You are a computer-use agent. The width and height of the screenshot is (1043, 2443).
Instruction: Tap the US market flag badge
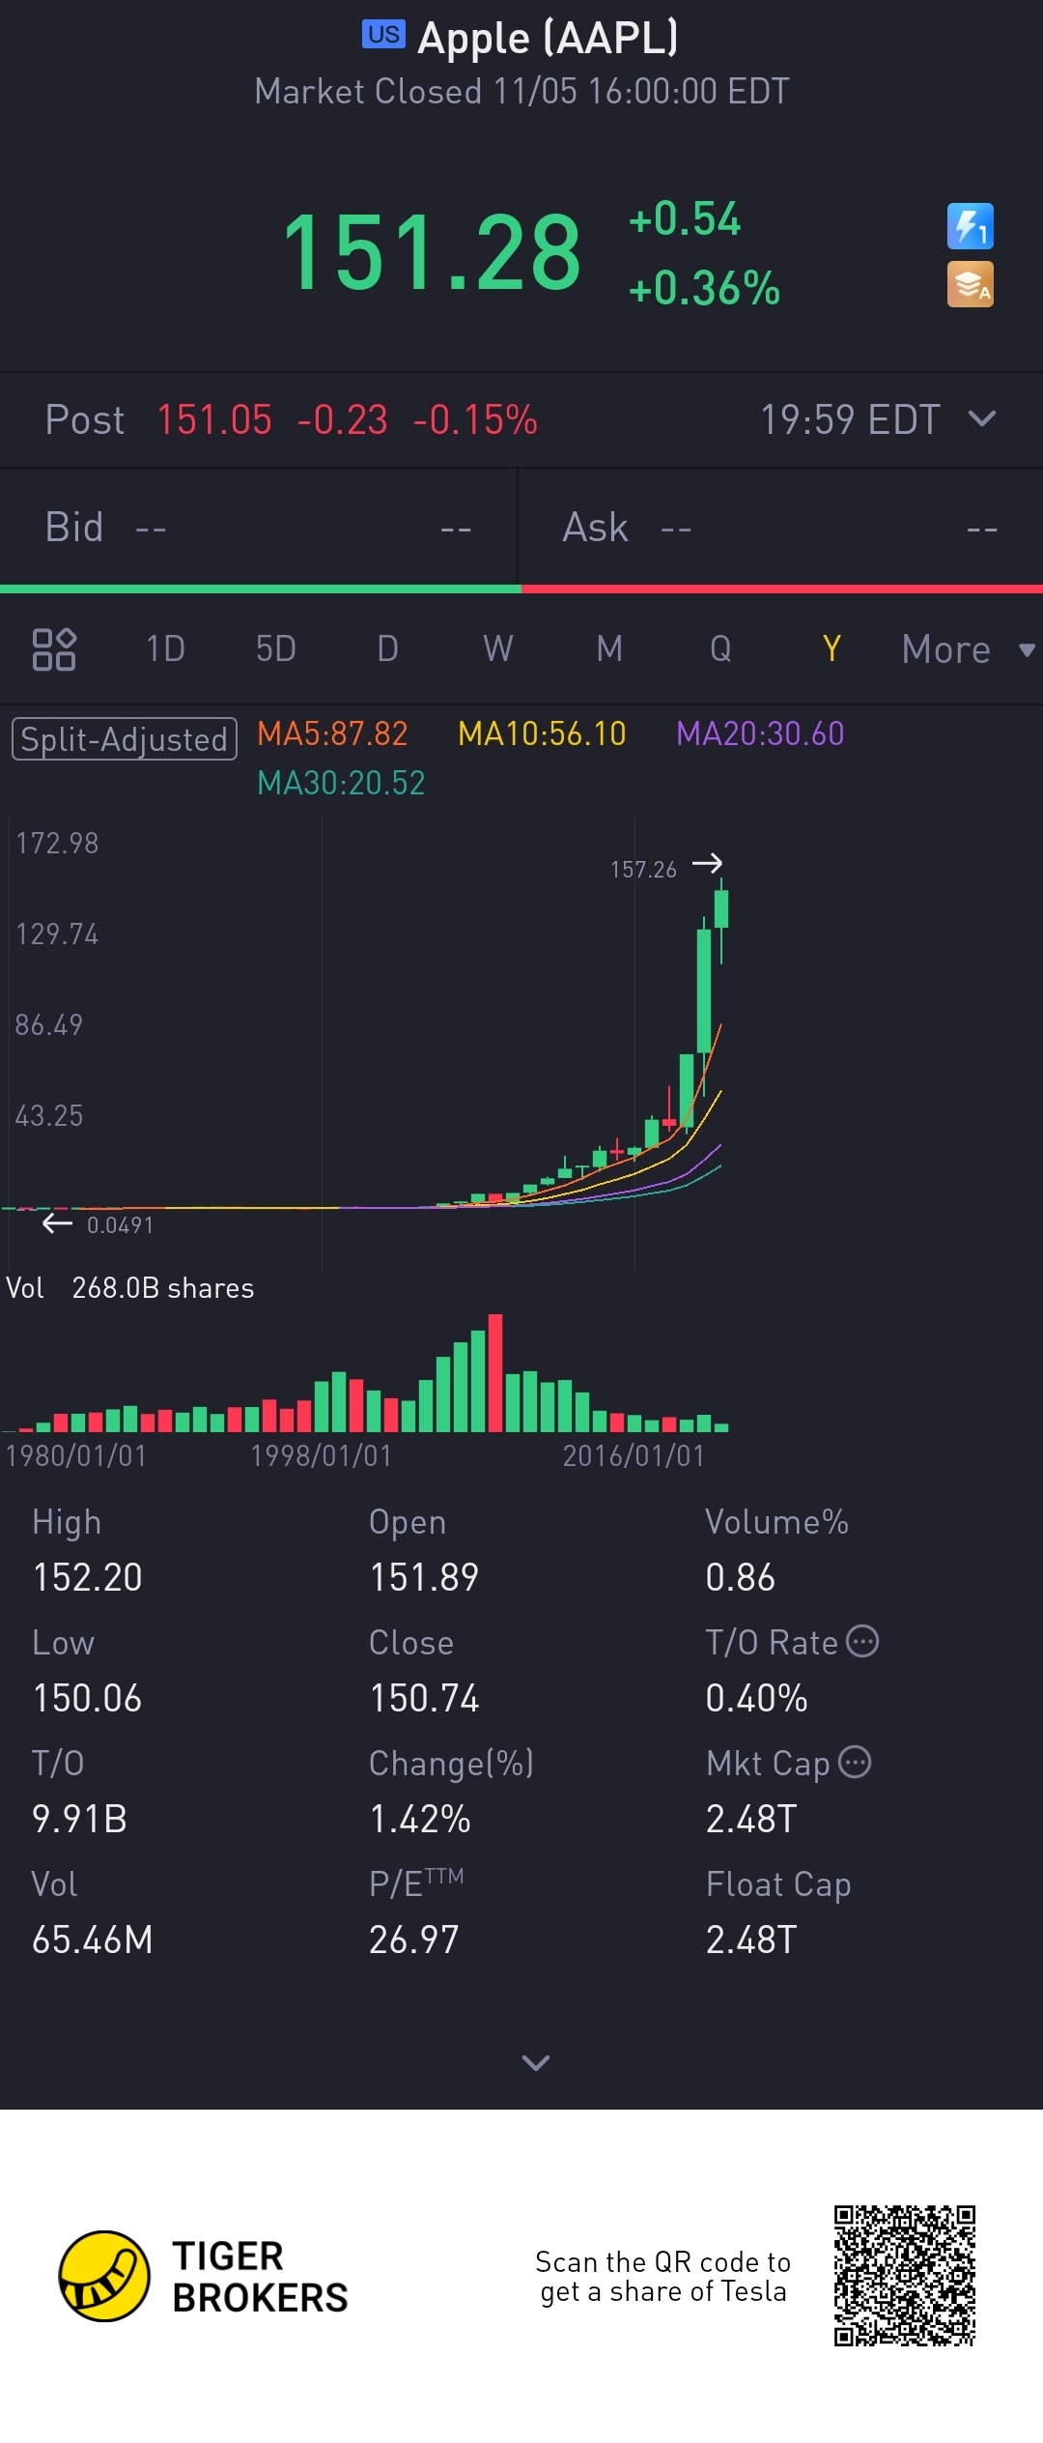[x=383, y=35]
